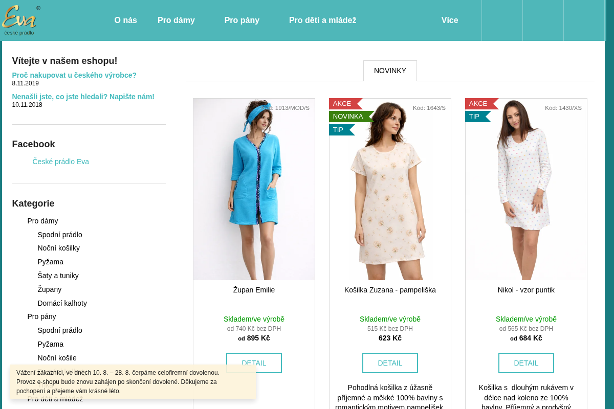This screenshot has width=614, height=409.
Task: Open the Pro dámy menu
Action: coord(176,20)
